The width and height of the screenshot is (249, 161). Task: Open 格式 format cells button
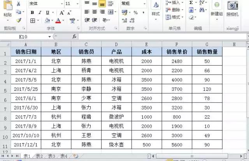pos(174,17)
